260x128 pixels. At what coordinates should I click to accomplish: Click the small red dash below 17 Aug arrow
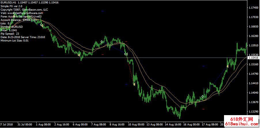tap(204, 109)
